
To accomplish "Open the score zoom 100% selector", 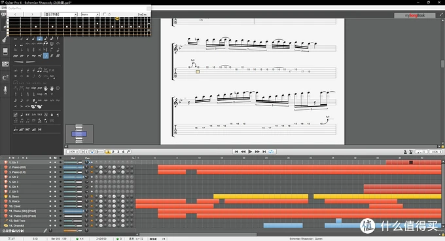I will pos(73,152).
